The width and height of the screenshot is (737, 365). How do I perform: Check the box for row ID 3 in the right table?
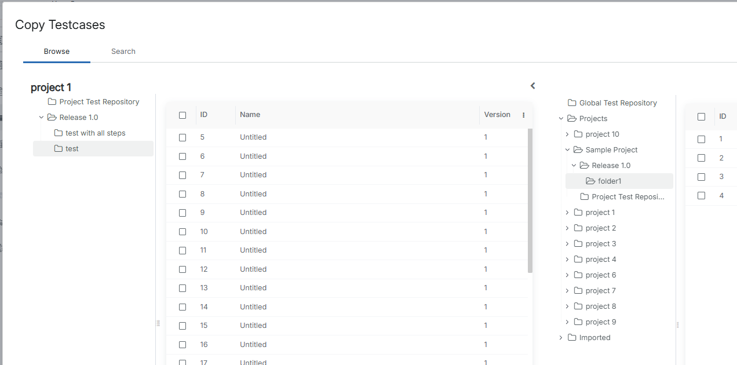pyautogui.click(x=701, y=177)
